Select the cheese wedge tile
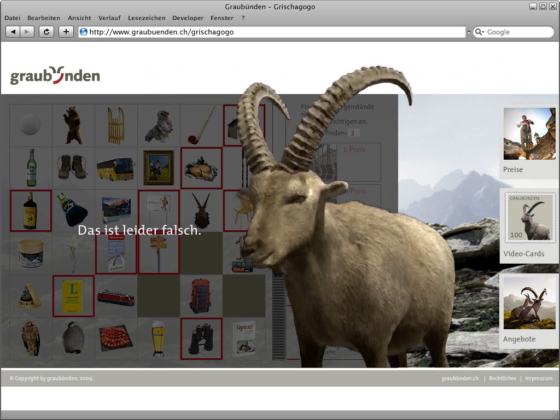The width and height of the screenshot is (560, 420). click(31, 296)
